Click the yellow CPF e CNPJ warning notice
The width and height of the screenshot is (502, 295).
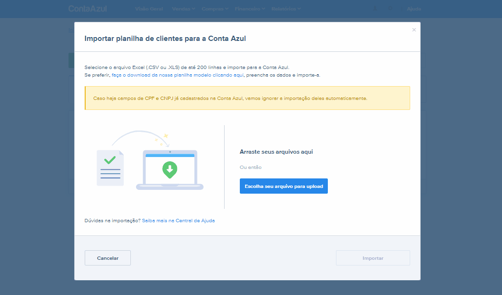click(x=247, y=98)
